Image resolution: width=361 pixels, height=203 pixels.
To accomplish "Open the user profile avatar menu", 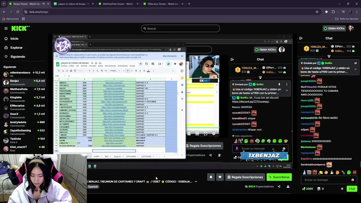I will click(x=351, y=28).
